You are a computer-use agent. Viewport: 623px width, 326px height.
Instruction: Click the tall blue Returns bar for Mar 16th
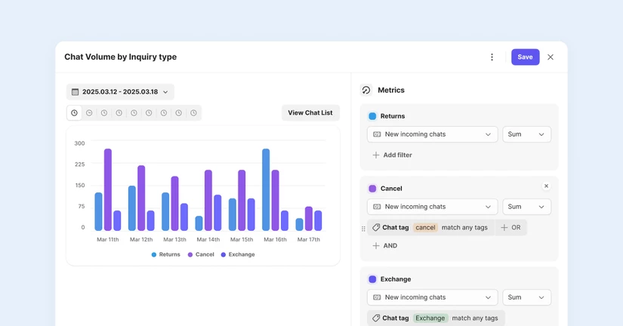(266, 190)
